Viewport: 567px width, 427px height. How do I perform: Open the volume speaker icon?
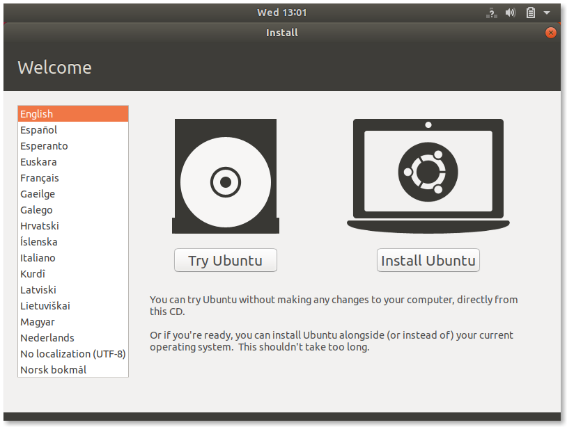coord(510,13)
